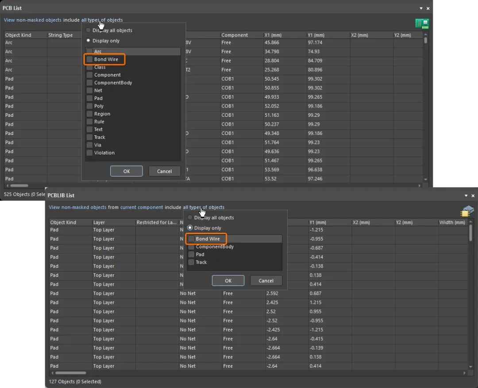Check the Poly option
The height and width of the screenshot is (388, 478).
(89, 106)
